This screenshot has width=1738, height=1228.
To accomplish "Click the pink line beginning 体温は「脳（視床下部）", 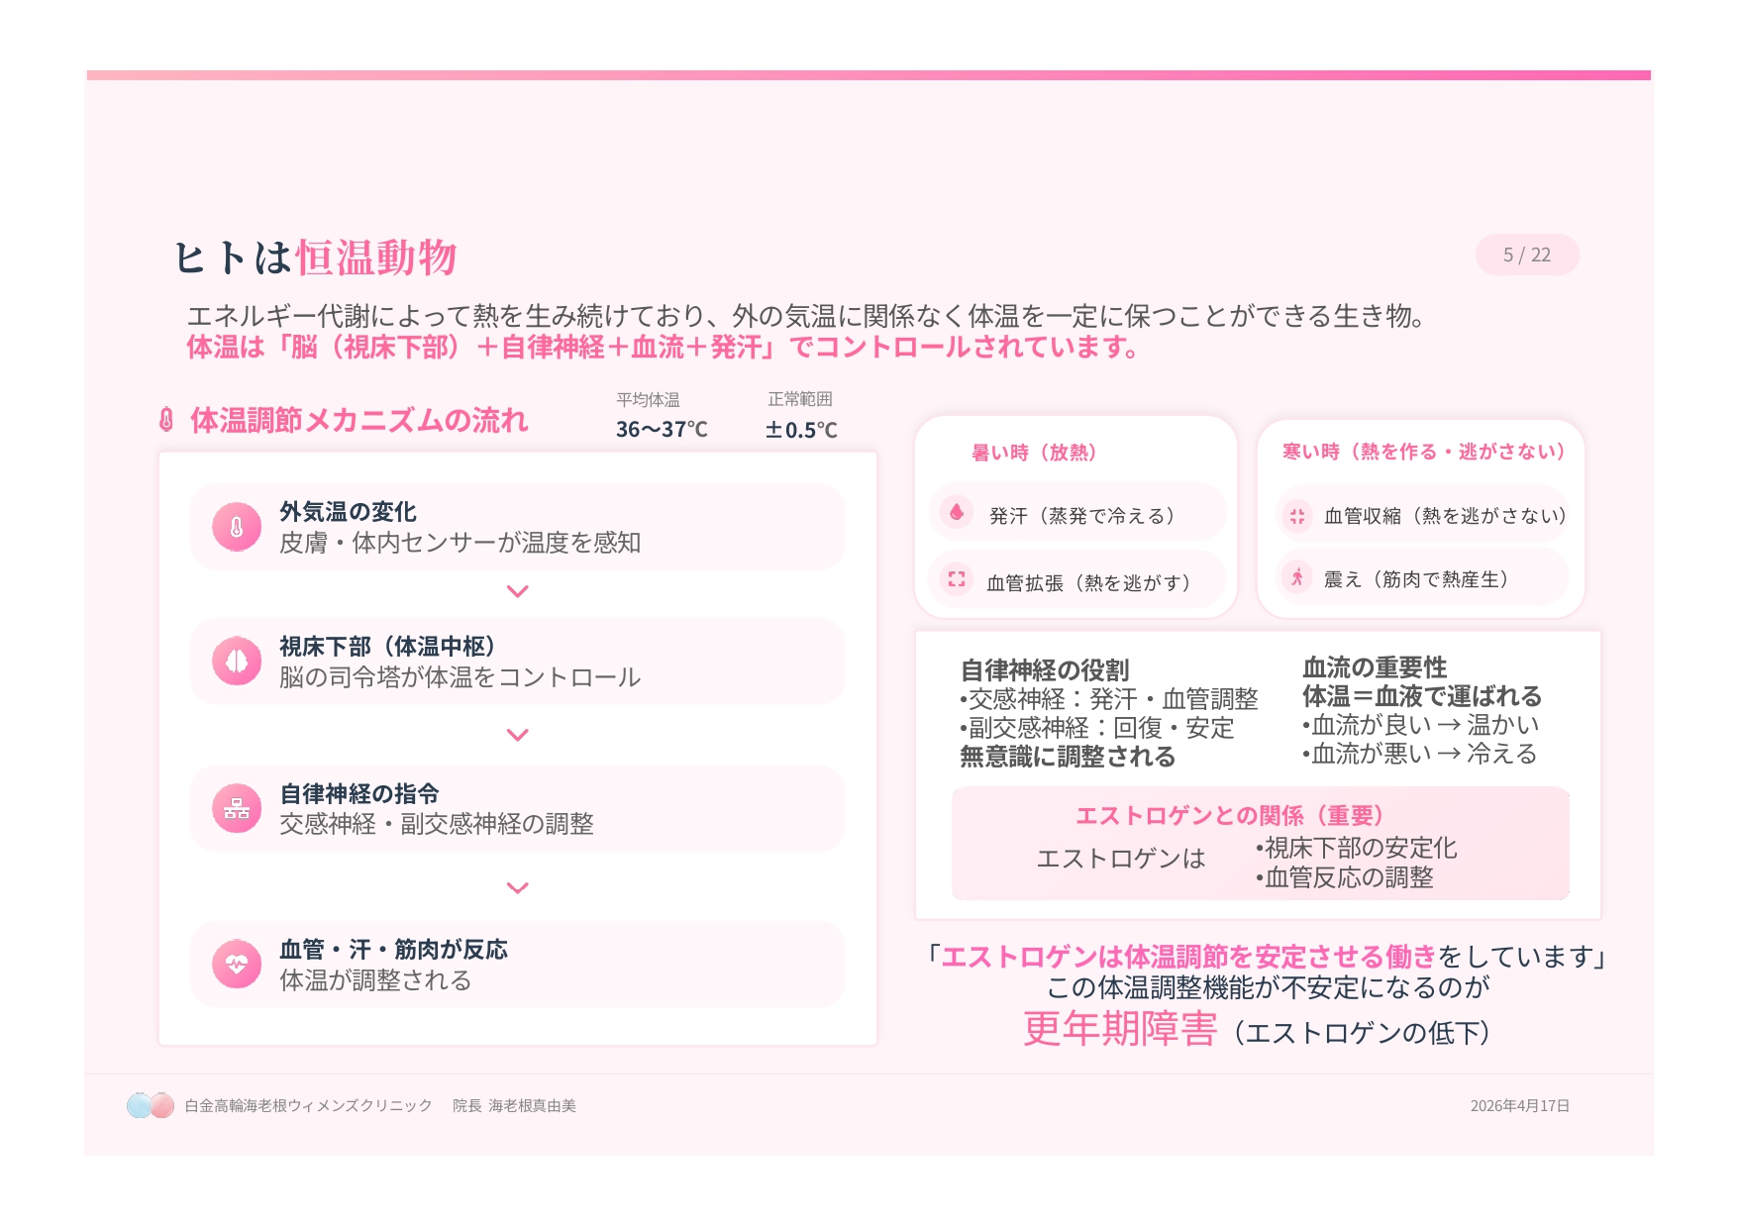I will pos(664,348).
